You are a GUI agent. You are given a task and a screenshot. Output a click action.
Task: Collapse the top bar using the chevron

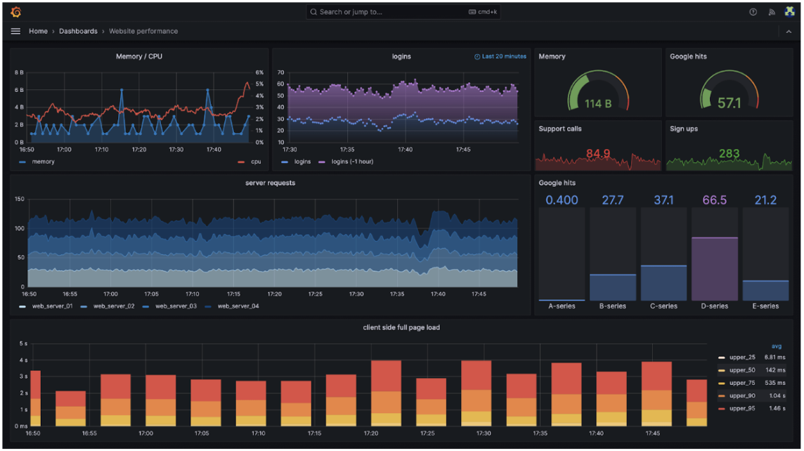tap(789, 32)
